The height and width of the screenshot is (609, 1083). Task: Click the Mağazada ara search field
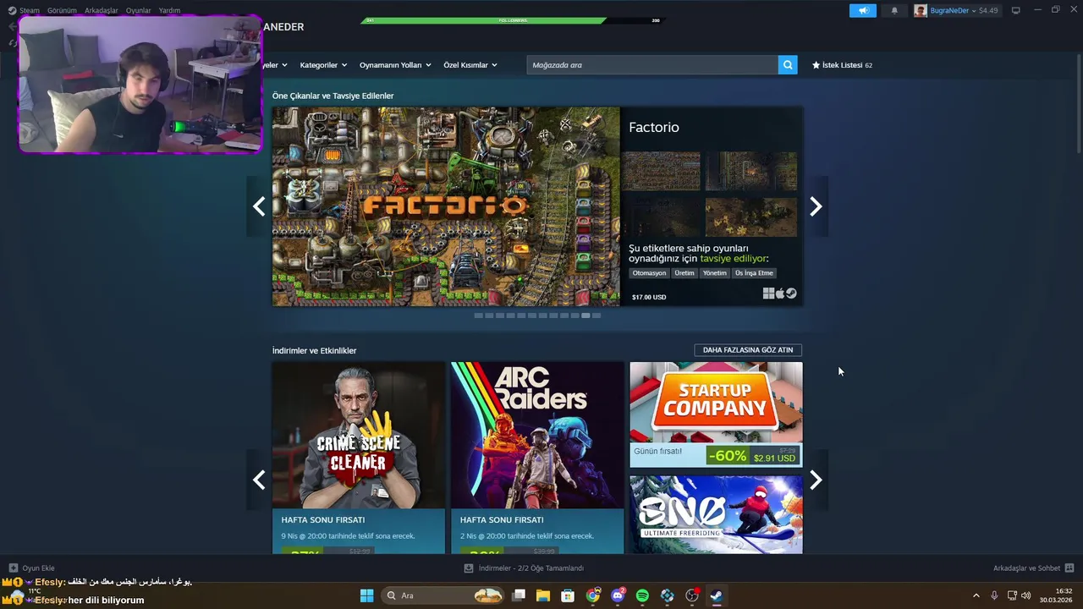coord(652,65)
